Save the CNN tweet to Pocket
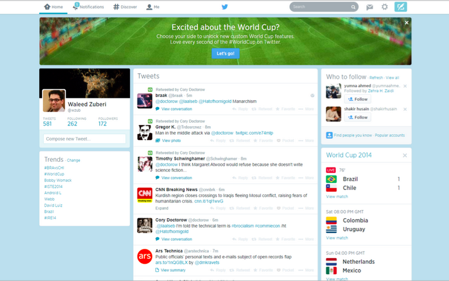 [285, 208]
